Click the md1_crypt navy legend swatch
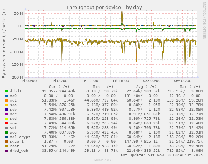Image resolution: width=208 pixels, height=164 pixels. click(6, 137)
